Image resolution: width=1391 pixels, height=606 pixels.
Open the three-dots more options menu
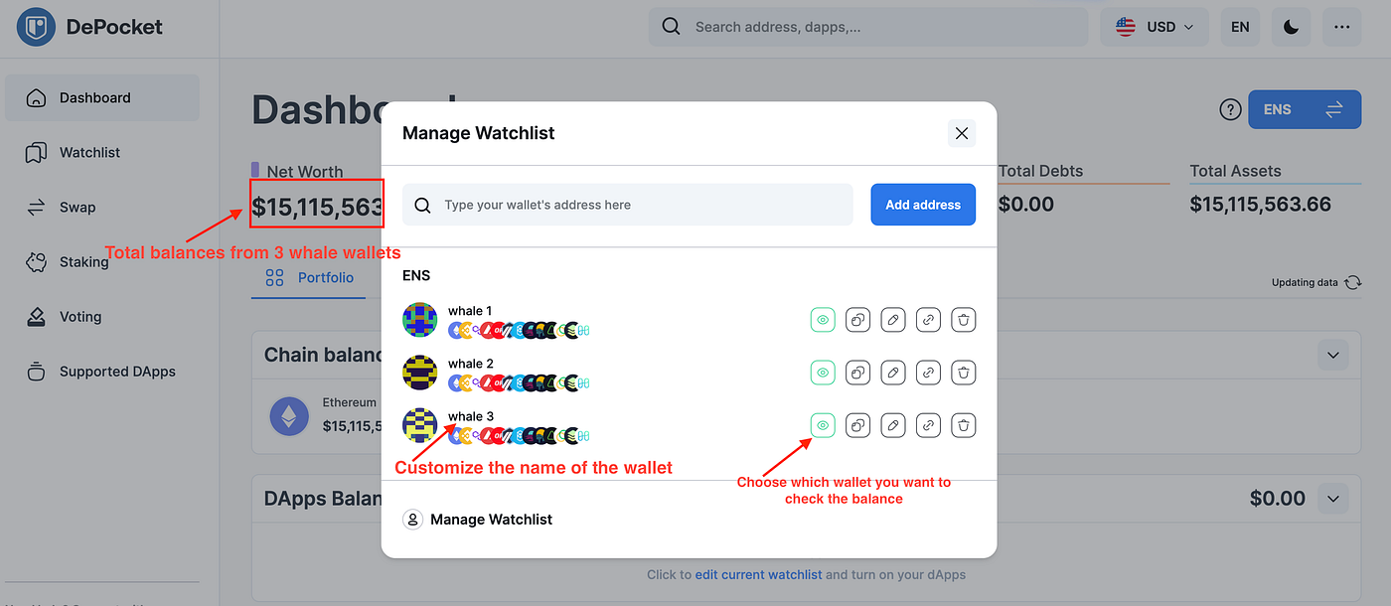1342,27
